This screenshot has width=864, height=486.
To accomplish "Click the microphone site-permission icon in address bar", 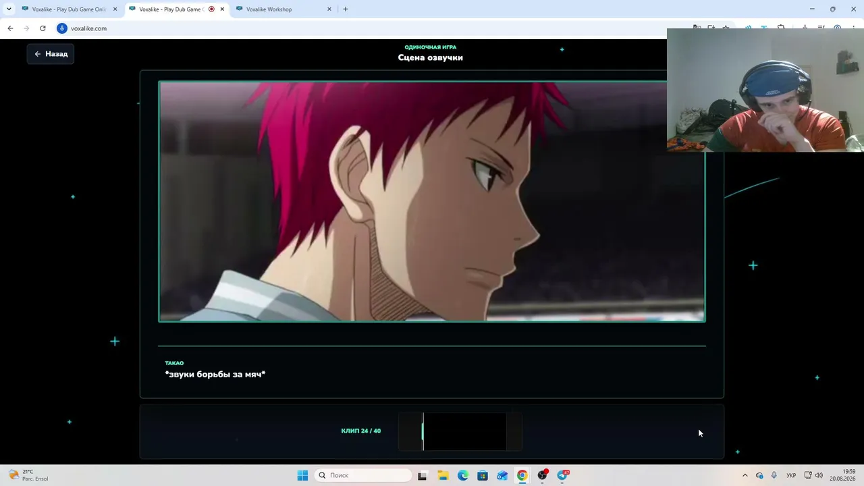I will click(x=62, y=28).
